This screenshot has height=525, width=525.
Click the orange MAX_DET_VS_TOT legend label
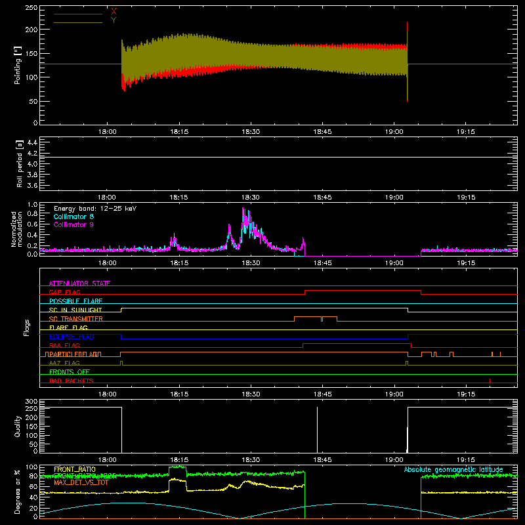tap(81, 482)
